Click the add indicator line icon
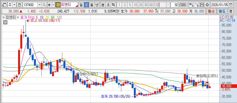 (196, 5)
